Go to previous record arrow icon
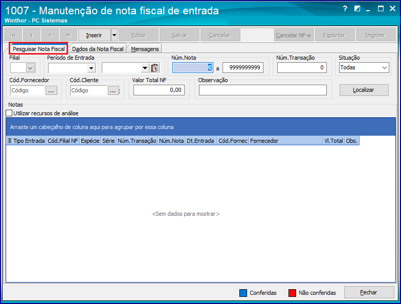Screen dimensions: 401x304 pyautogui.click(x=32, y=35)
